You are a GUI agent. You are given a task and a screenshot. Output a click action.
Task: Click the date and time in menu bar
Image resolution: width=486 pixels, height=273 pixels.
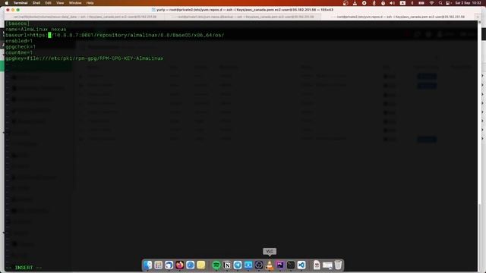[x=468, y=3]
